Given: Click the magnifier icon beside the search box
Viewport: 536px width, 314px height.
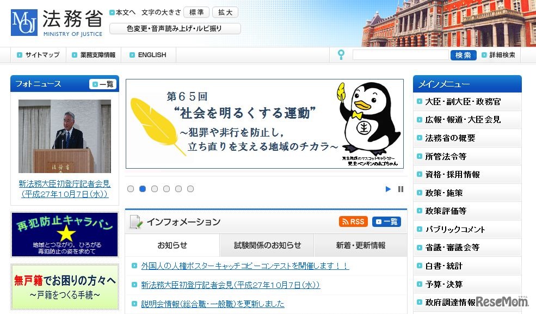Looking at the screenshot, I should (341, 55).
